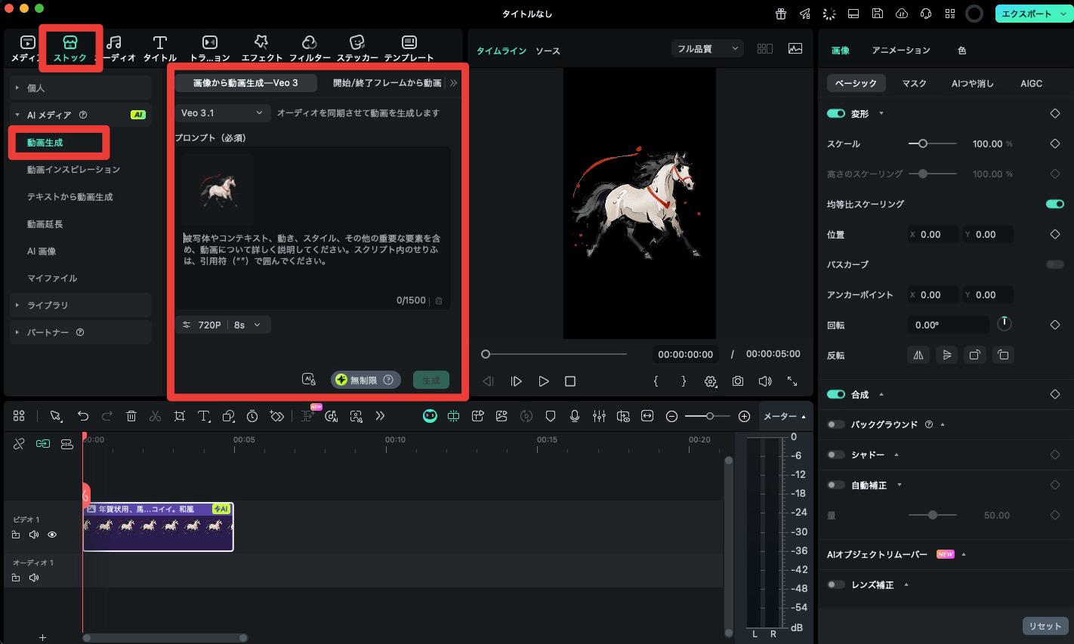This screenshot has height=644, width=1074.
Task: Click the voiceover microphone recording icon
Action: 575,416
